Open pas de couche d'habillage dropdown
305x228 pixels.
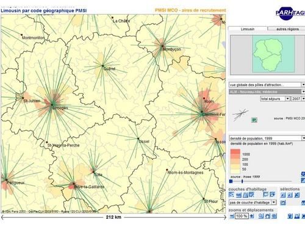(x=253, y=202)
